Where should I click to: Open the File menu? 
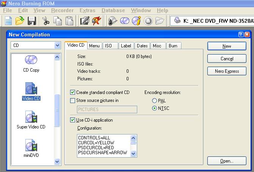click(x=8, y=11)
